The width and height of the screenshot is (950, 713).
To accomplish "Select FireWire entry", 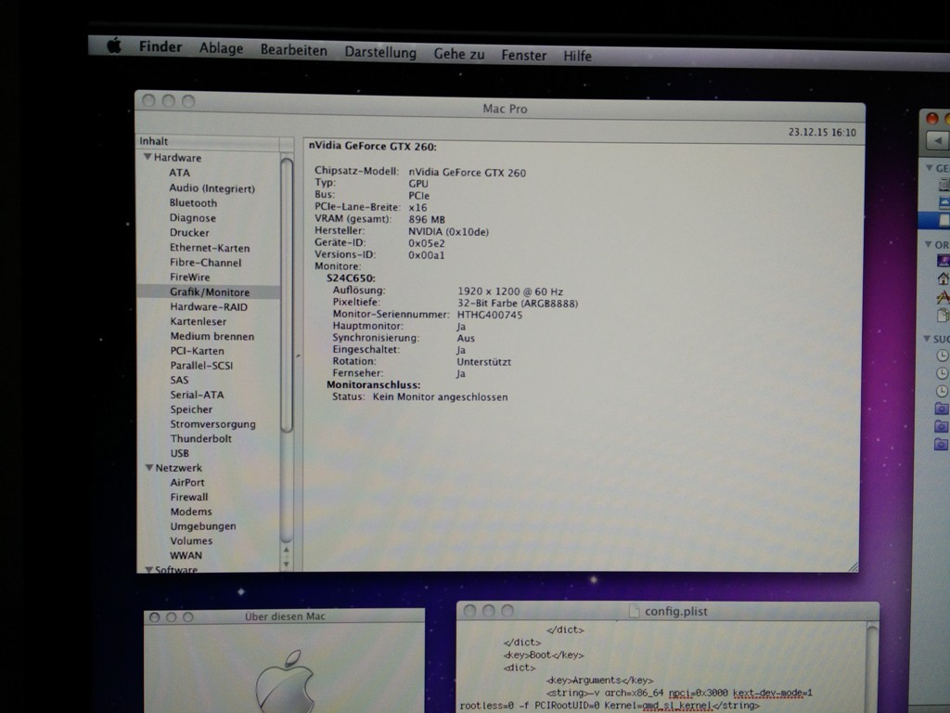I will pyautogui.click(x=189, y=277).
